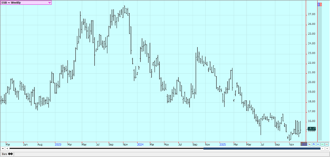Click the 2024 label on the time axis
This screenshot has width=330, height=157.
[140, 144]
